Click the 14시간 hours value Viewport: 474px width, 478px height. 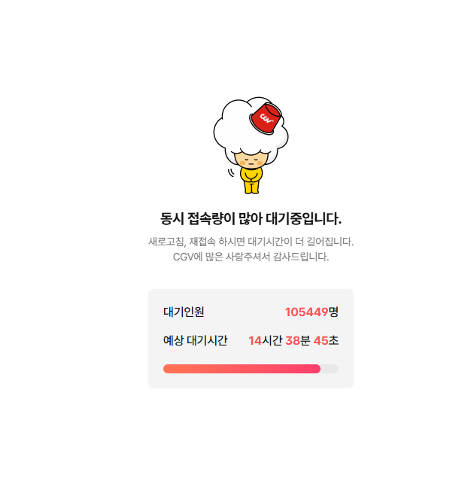click(266, 340)
